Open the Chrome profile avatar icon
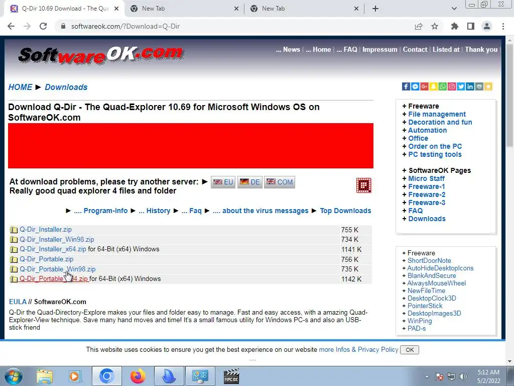Viewport: 514px width, 386px height. click(x=487, y=26)
